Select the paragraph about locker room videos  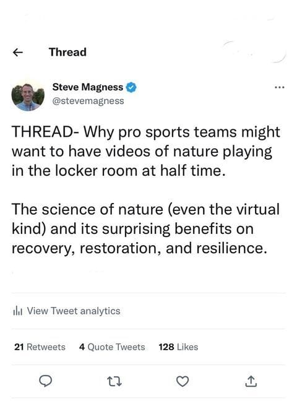pos(146,151)
